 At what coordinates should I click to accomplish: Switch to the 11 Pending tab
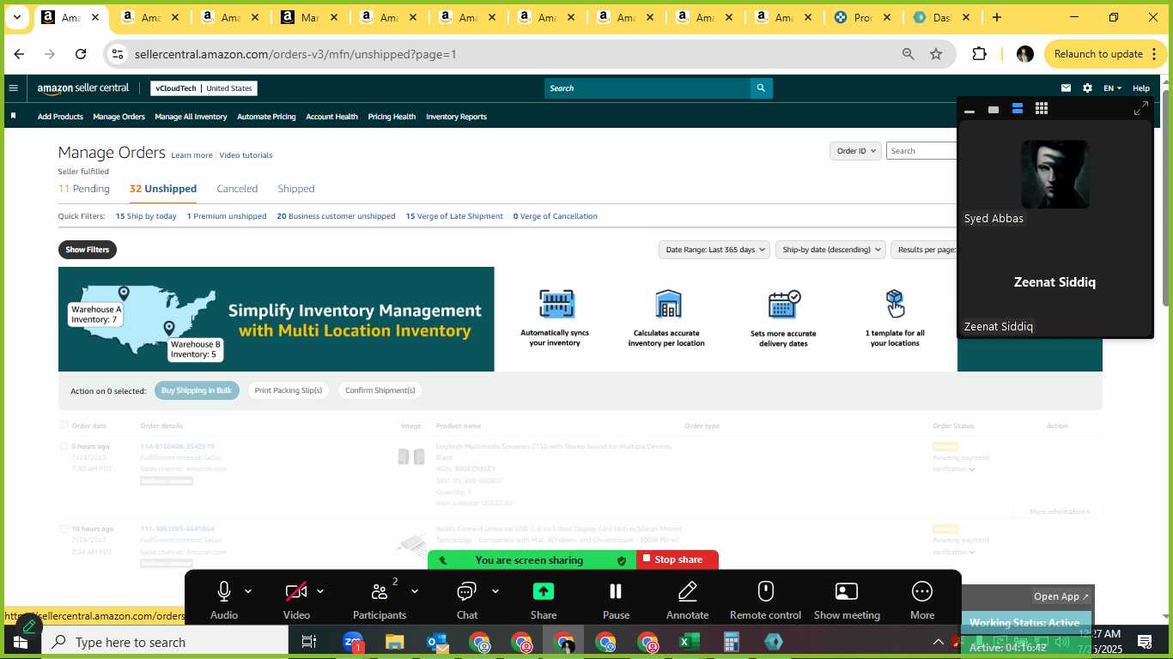coord(84,189)
